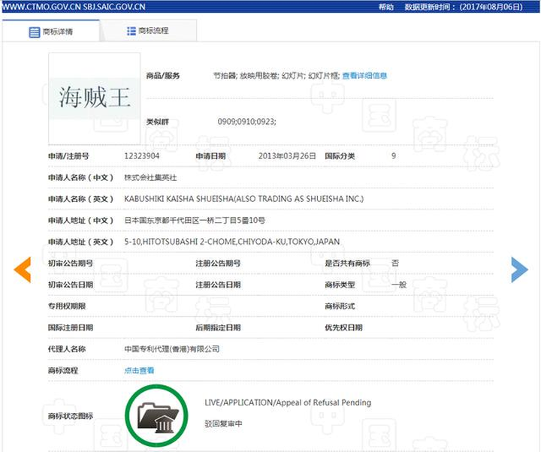Click the 初审公告期号 label
This screenshot has width=541, height=452.
click(x=71, y=264)
